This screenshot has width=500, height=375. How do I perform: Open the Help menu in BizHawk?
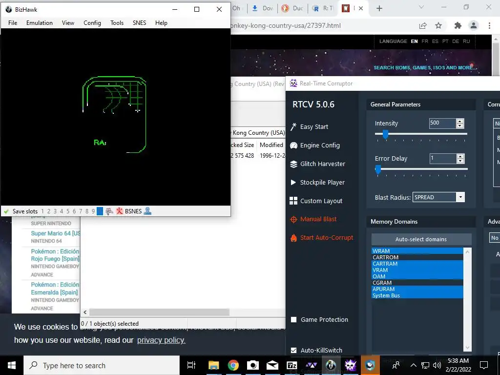(x=161, y=22)
